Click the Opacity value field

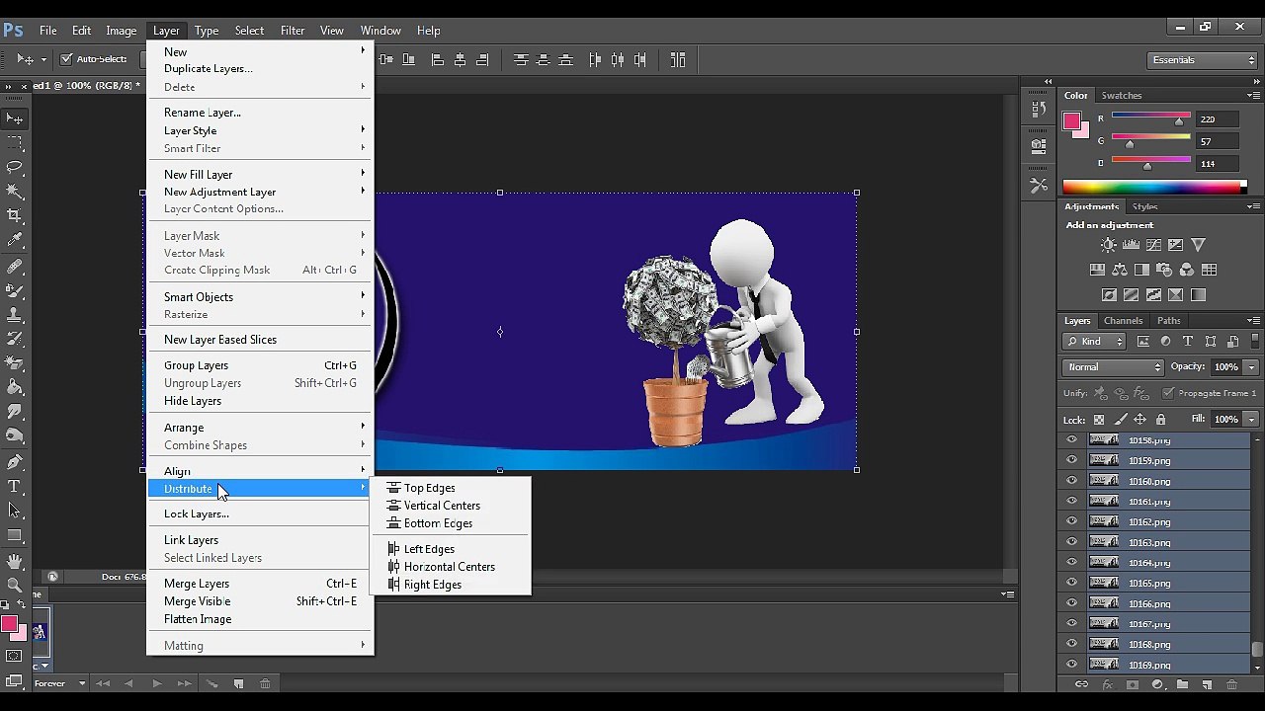coord(1227,367)
